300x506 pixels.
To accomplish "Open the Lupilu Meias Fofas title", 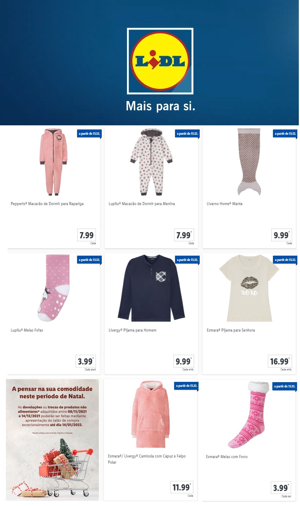I will pos(27,330).
